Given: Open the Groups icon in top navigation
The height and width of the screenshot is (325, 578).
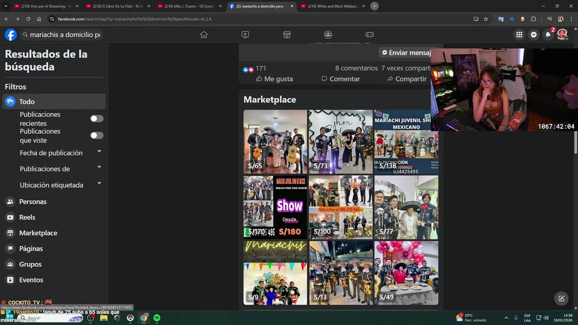Looking at the screenshot, I should pyautogui.click(x=328, y=35).
